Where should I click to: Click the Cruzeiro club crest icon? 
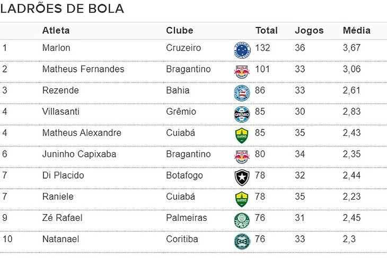(242, 50)
